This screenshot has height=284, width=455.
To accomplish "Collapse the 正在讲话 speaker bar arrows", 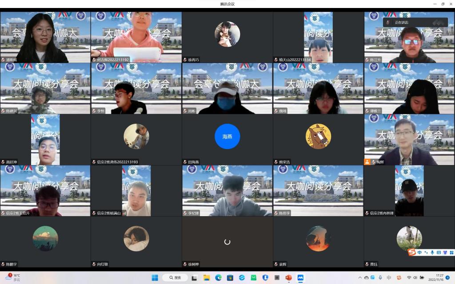I will click(439, 22).
